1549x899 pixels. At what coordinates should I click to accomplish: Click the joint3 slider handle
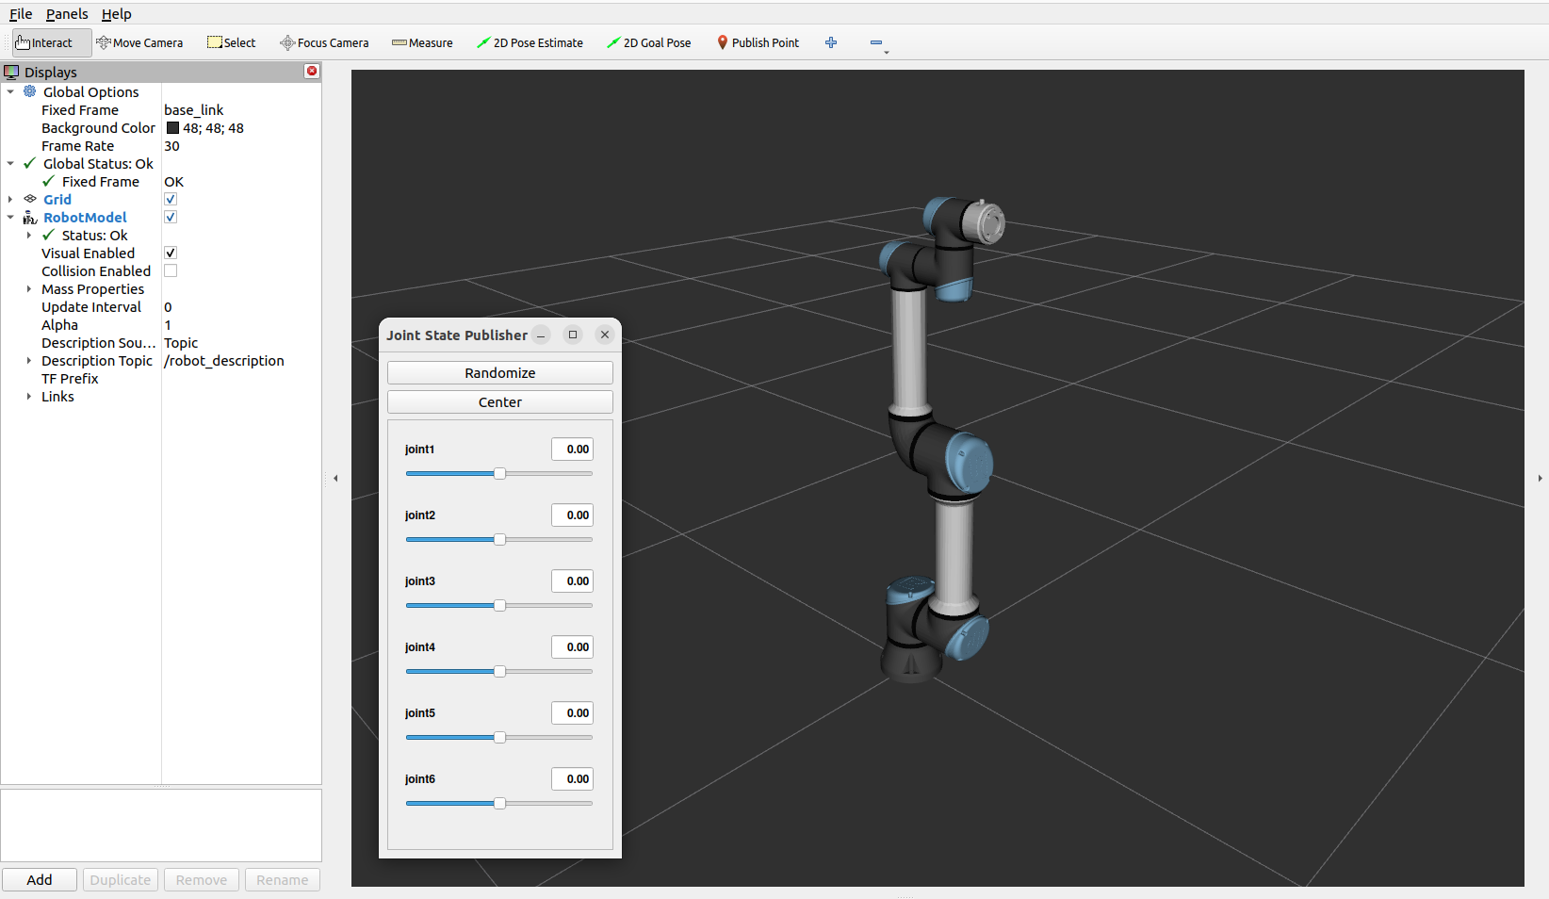pyautogui.click(x=500, y=605)
